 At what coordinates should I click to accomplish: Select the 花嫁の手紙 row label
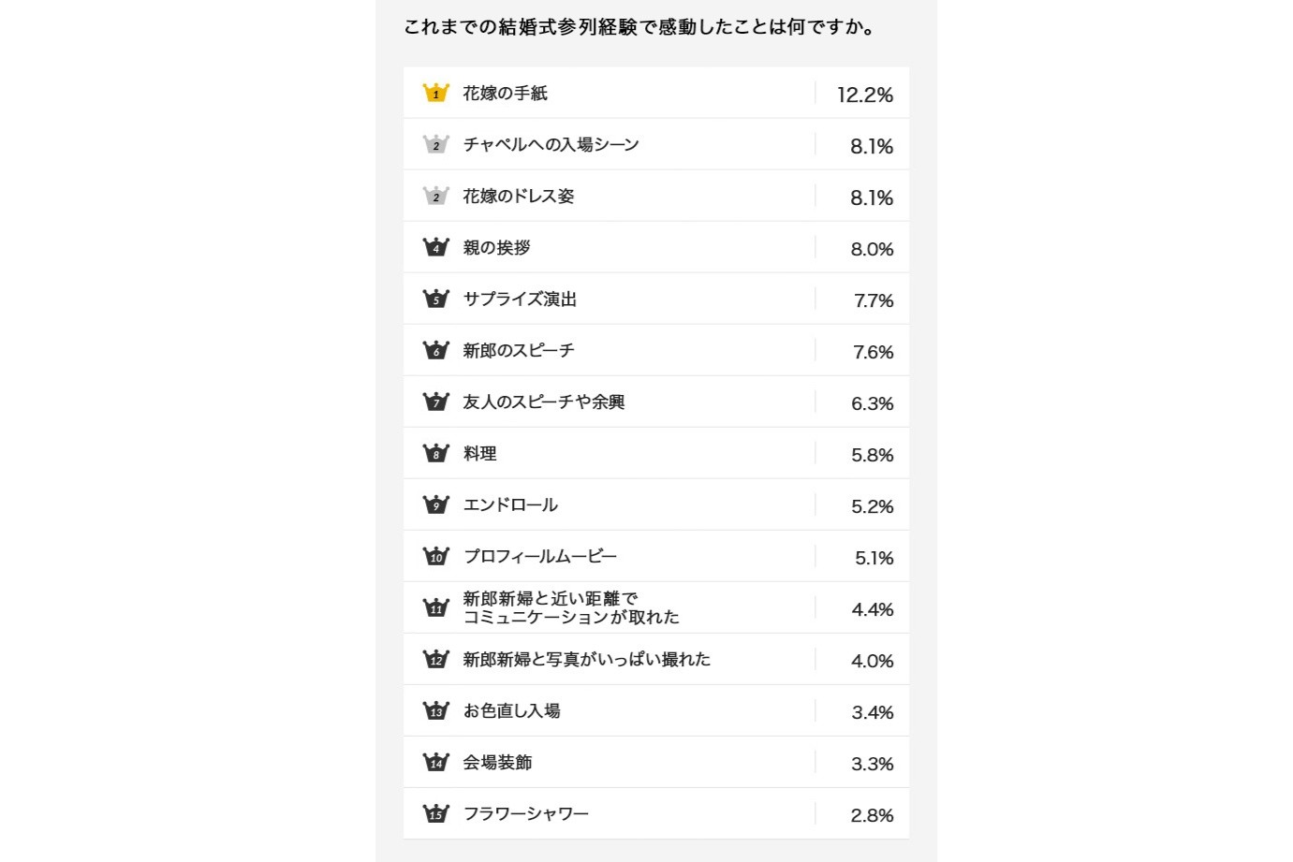click(x=505, y=93)
